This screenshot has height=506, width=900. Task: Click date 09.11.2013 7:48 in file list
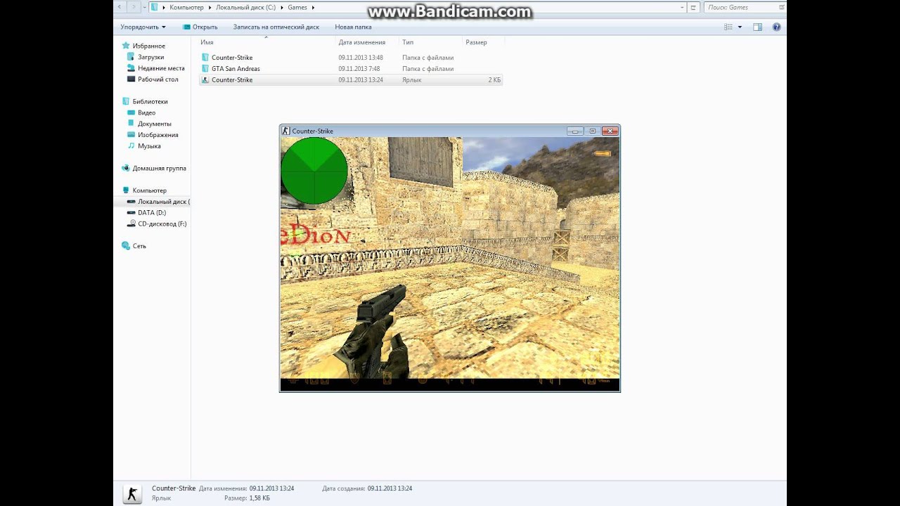[359, 69]
